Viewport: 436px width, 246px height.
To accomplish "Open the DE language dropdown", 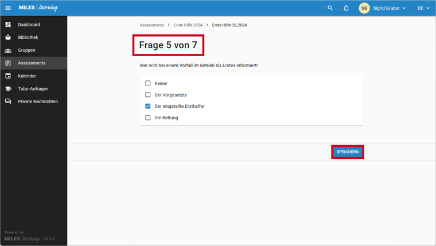I will [423, 8].
